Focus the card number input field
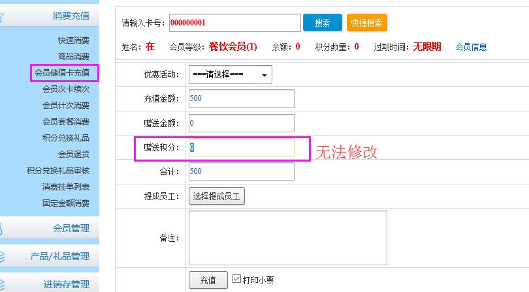The height and width of the screenshot is (292, 529). (234, 23)
